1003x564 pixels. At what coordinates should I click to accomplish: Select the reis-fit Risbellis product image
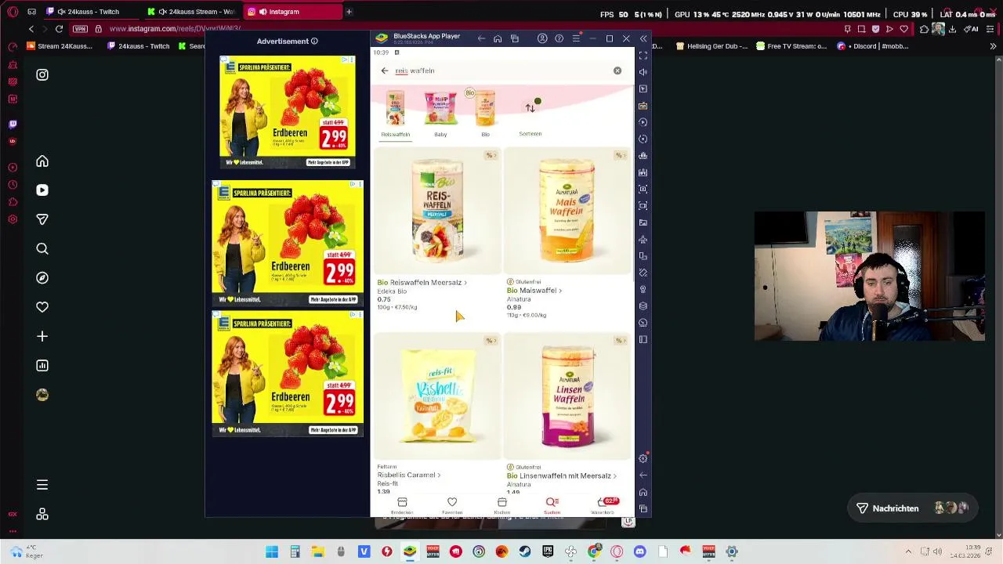437,396
